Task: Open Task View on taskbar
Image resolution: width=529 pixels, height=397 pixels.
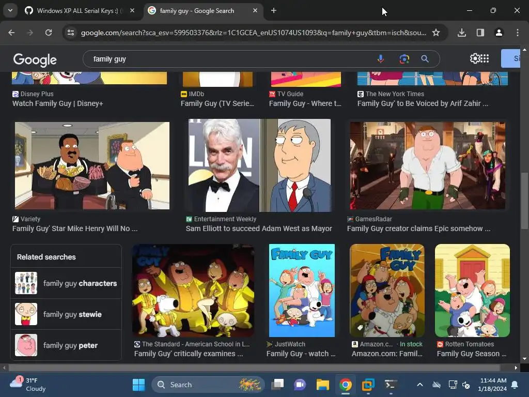Action: pyautogui.click(x=278, y=385)
